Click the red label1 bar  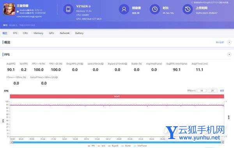(117, 96)
